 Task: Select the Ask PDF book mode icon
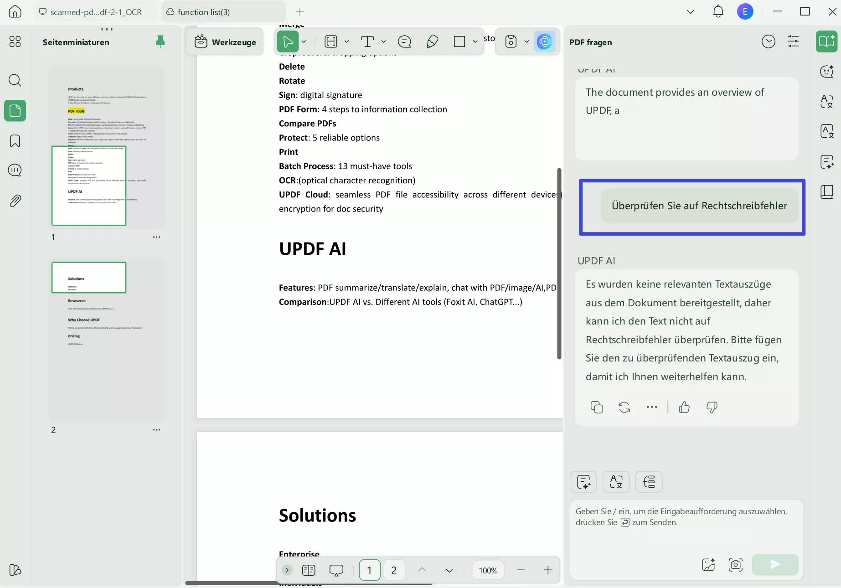point(826,41)
